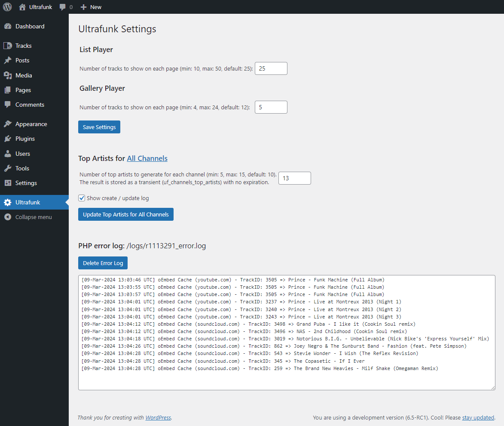
Task: Click the log line for TrackID 3240
Action: click(241, 309)
